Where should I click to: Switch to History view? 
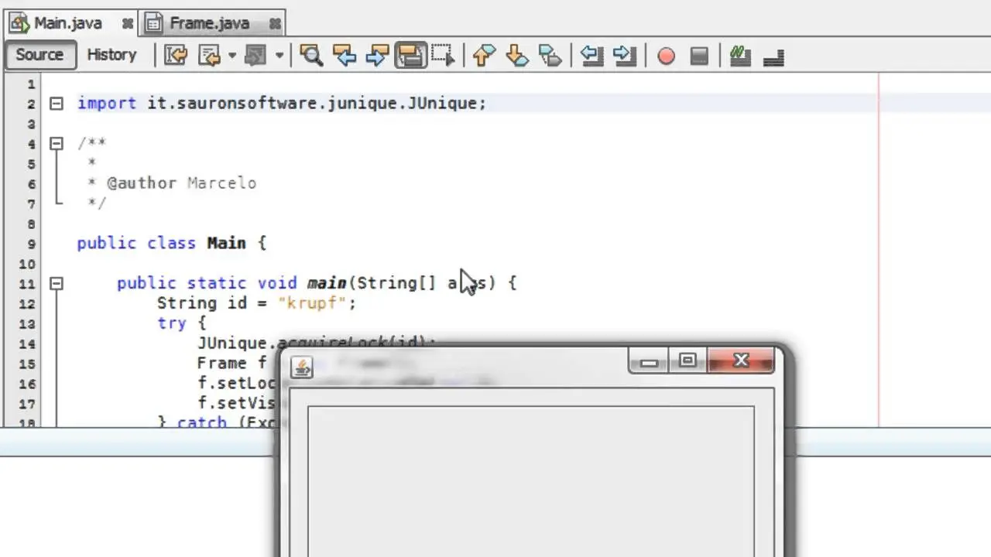coord(111,55)
